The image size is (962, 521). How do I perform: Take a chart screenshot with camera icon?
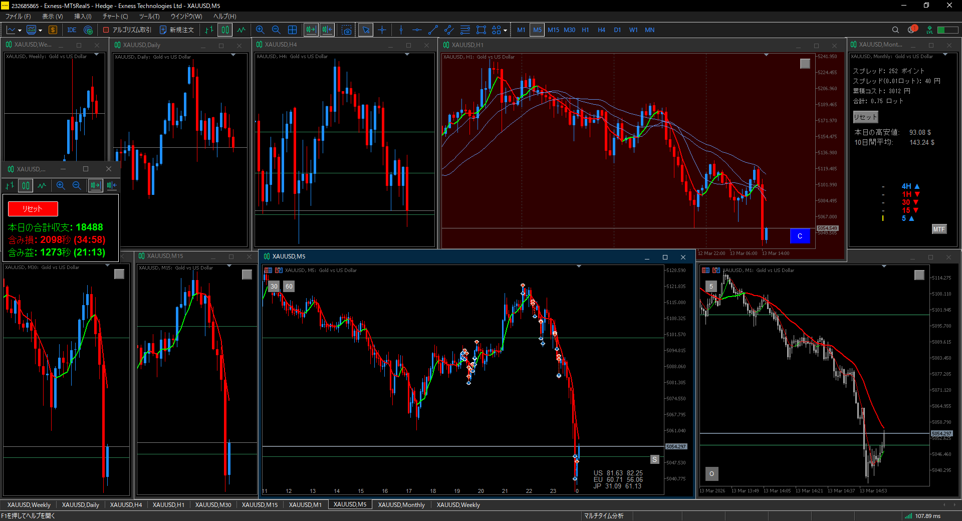[x=347, y=30]
